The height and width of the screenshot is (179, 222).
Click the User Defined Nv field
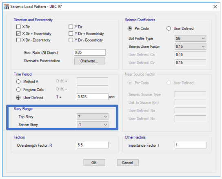pyautogui.click(x=190, y=119)
